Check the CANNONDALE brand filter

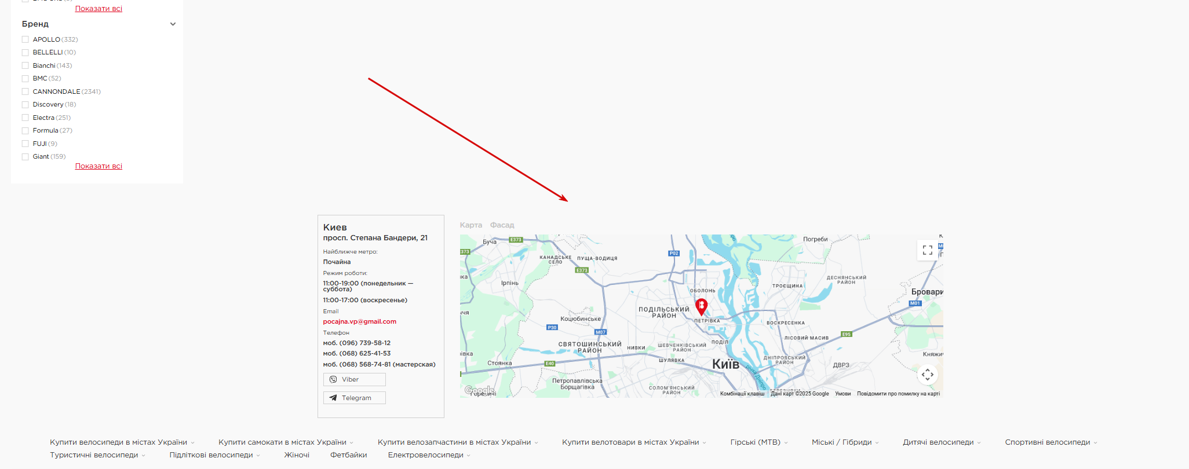pos(25,91)
